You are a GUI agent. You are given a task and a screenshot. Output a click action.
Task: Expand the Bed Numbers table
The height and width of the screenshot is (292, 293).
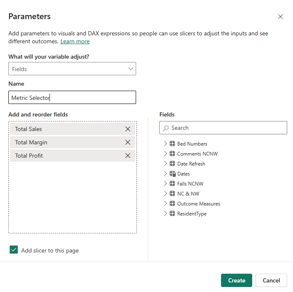click(165, 144)
